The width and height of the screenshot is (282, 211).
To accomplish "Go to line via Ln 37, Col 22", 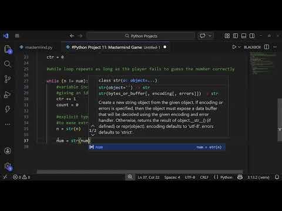I will click(149, 178).
